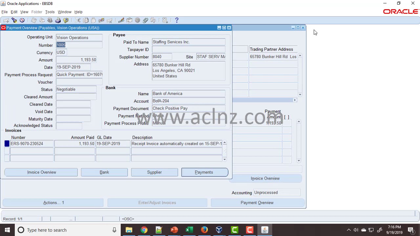Open PowerPoint from the taskbar
The height and width of the screenshot is (236, 420).
click(x=174, y=230)
